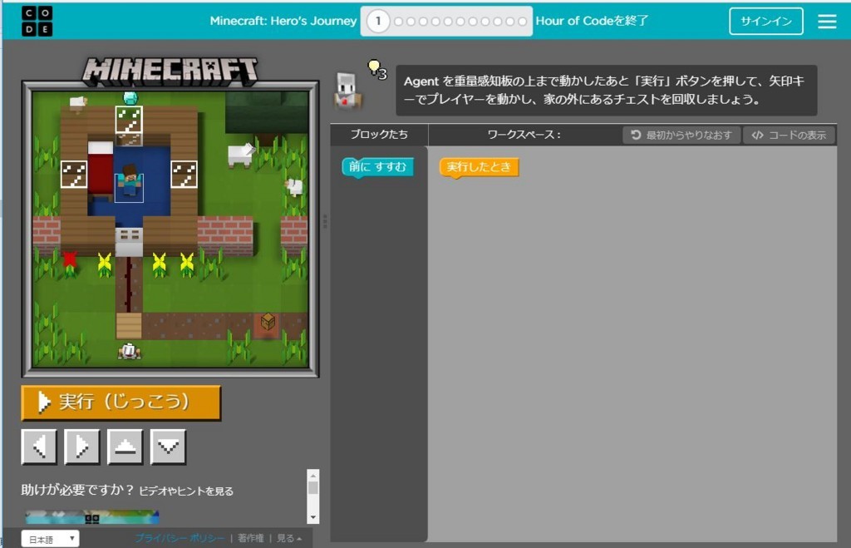Click the 著作権 copyright link
851x548 pixels.
click(251, 538)
